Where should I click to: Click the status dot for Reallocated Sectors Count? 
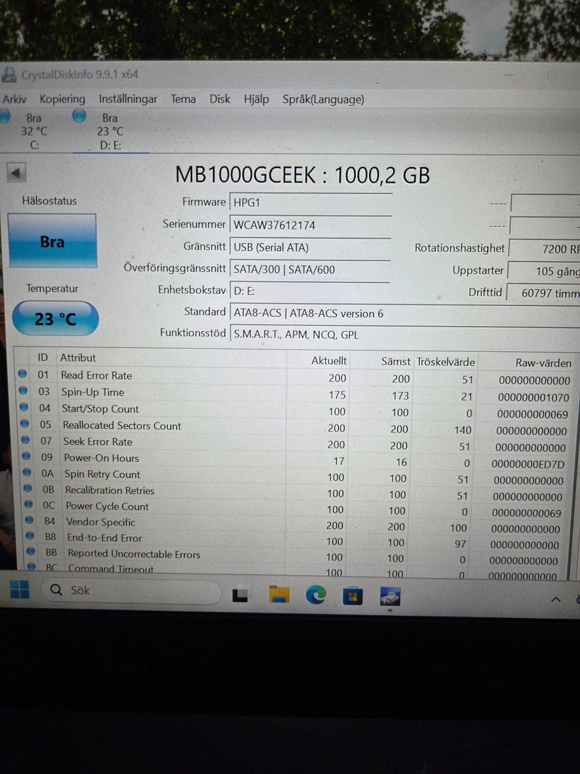coord(25,423)
